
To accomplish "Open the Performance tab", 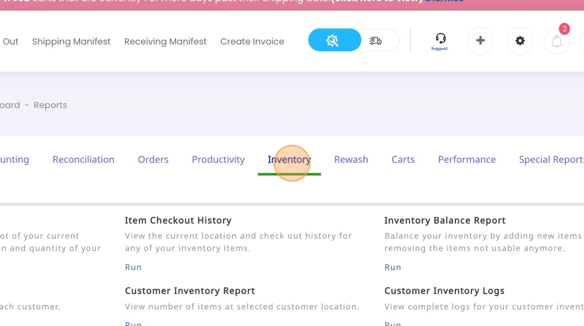I will click(467, 160).
